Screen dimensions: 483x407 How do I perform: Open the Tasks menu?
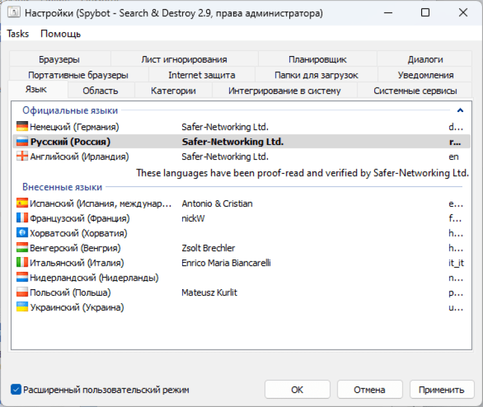click(x=18, y=33)
